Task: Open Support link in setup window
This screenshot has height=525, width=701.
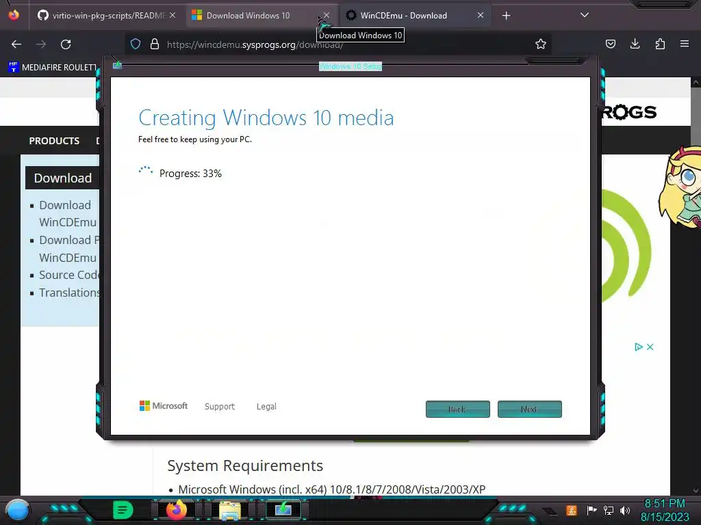Action: pyautogui.click(x=220, y=406)
